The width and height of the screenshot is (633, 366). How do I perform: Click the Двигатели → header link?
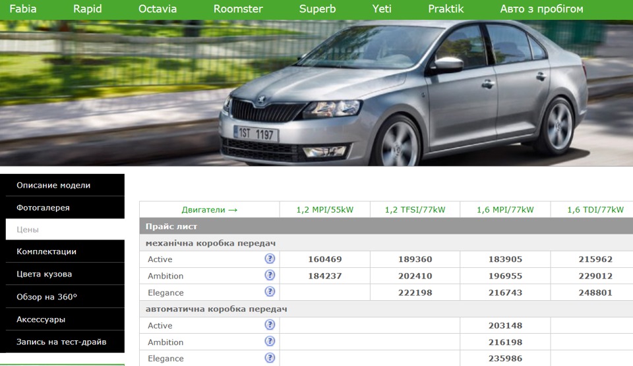(209, 209)
